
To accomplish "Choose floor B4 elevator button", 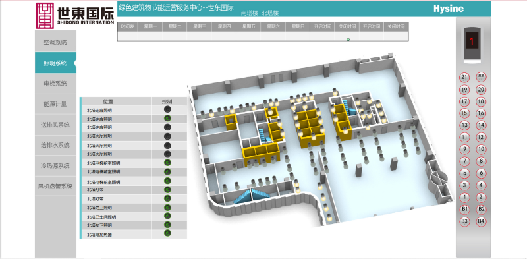I will tap(482, 221).
